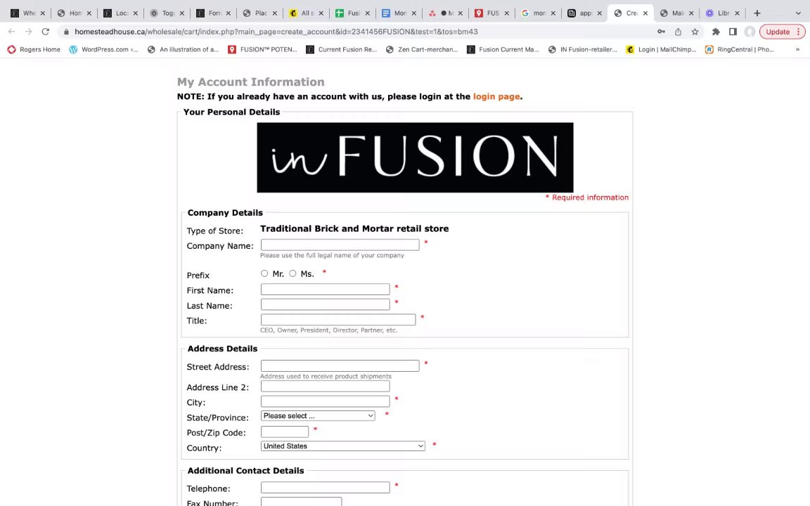The image size is (810, 506).
Task: Click the Street Address field
Action: (340, 365)
